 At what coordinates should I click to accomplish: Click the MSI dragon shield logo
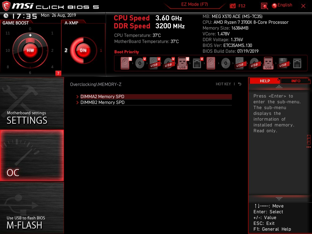click(6, 6)
